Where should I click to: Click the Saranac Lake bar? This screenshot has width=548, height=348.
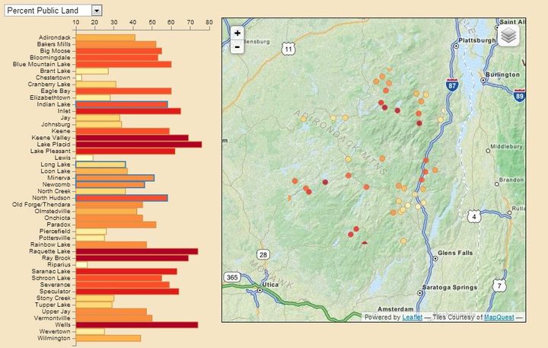pos(126,271)
